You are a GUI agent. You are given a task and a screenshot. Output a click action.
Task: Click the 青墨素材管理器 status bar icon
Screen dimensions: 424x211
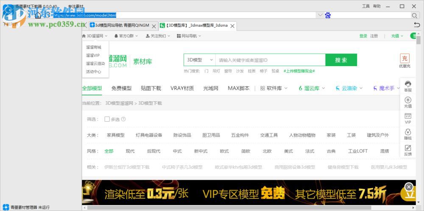pyautogui.click(x=7, y=208)
